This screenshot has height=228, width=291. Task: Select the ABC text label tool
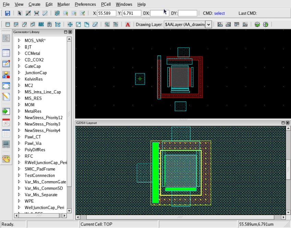tap(41, 25)
